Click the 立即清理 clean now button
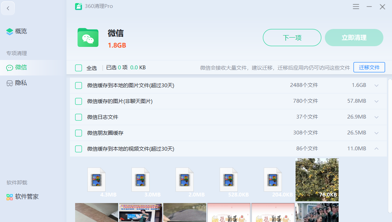 point(354,38)
